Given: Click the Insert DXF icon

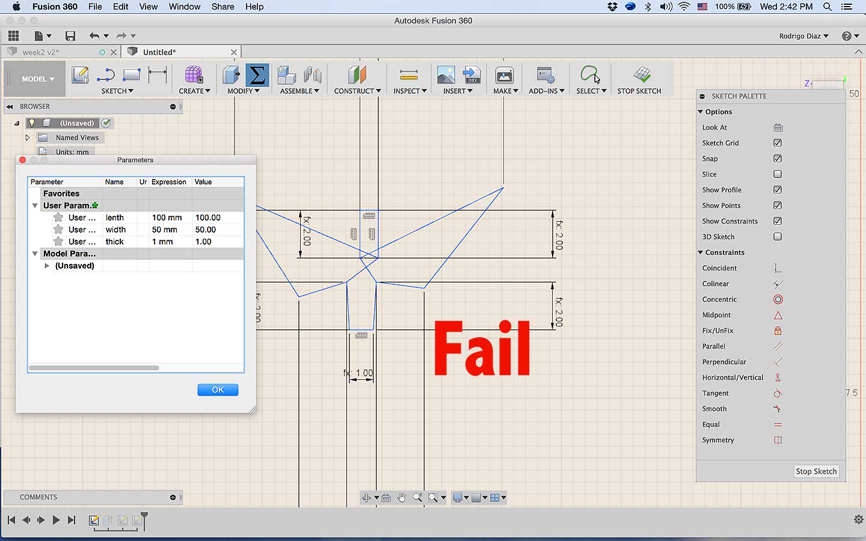Looking at the screenshot, I should (472, 75).
